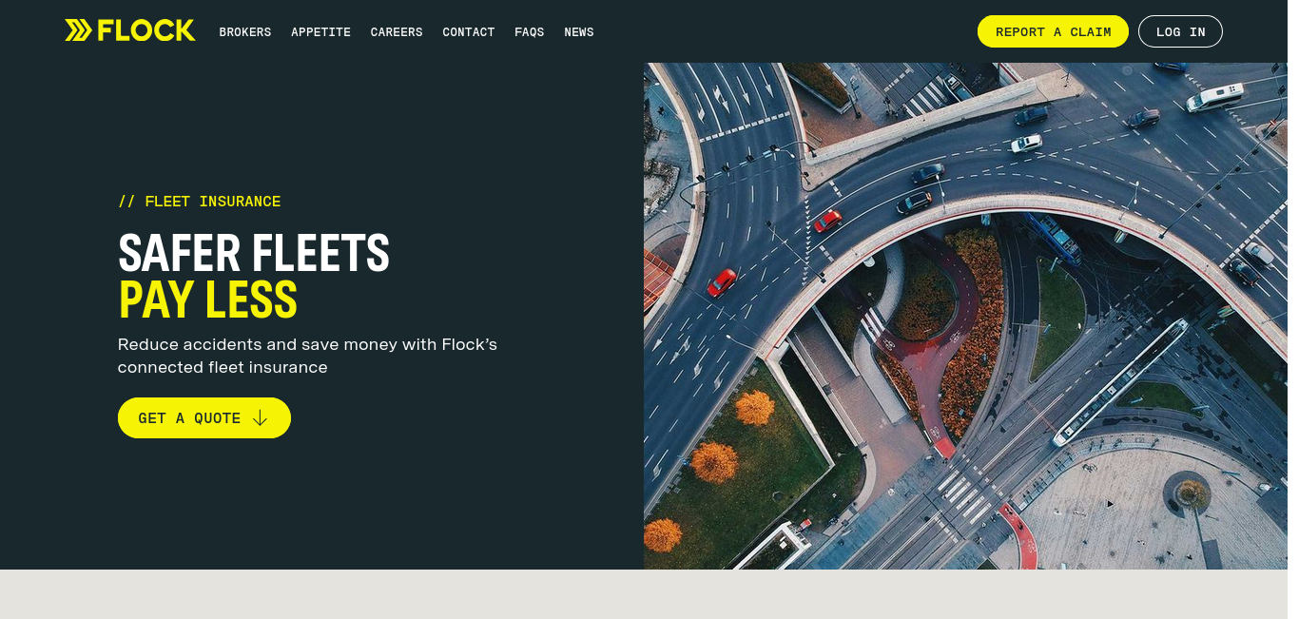Click the down arrow icon inside Get a Quote

point(260,418)
